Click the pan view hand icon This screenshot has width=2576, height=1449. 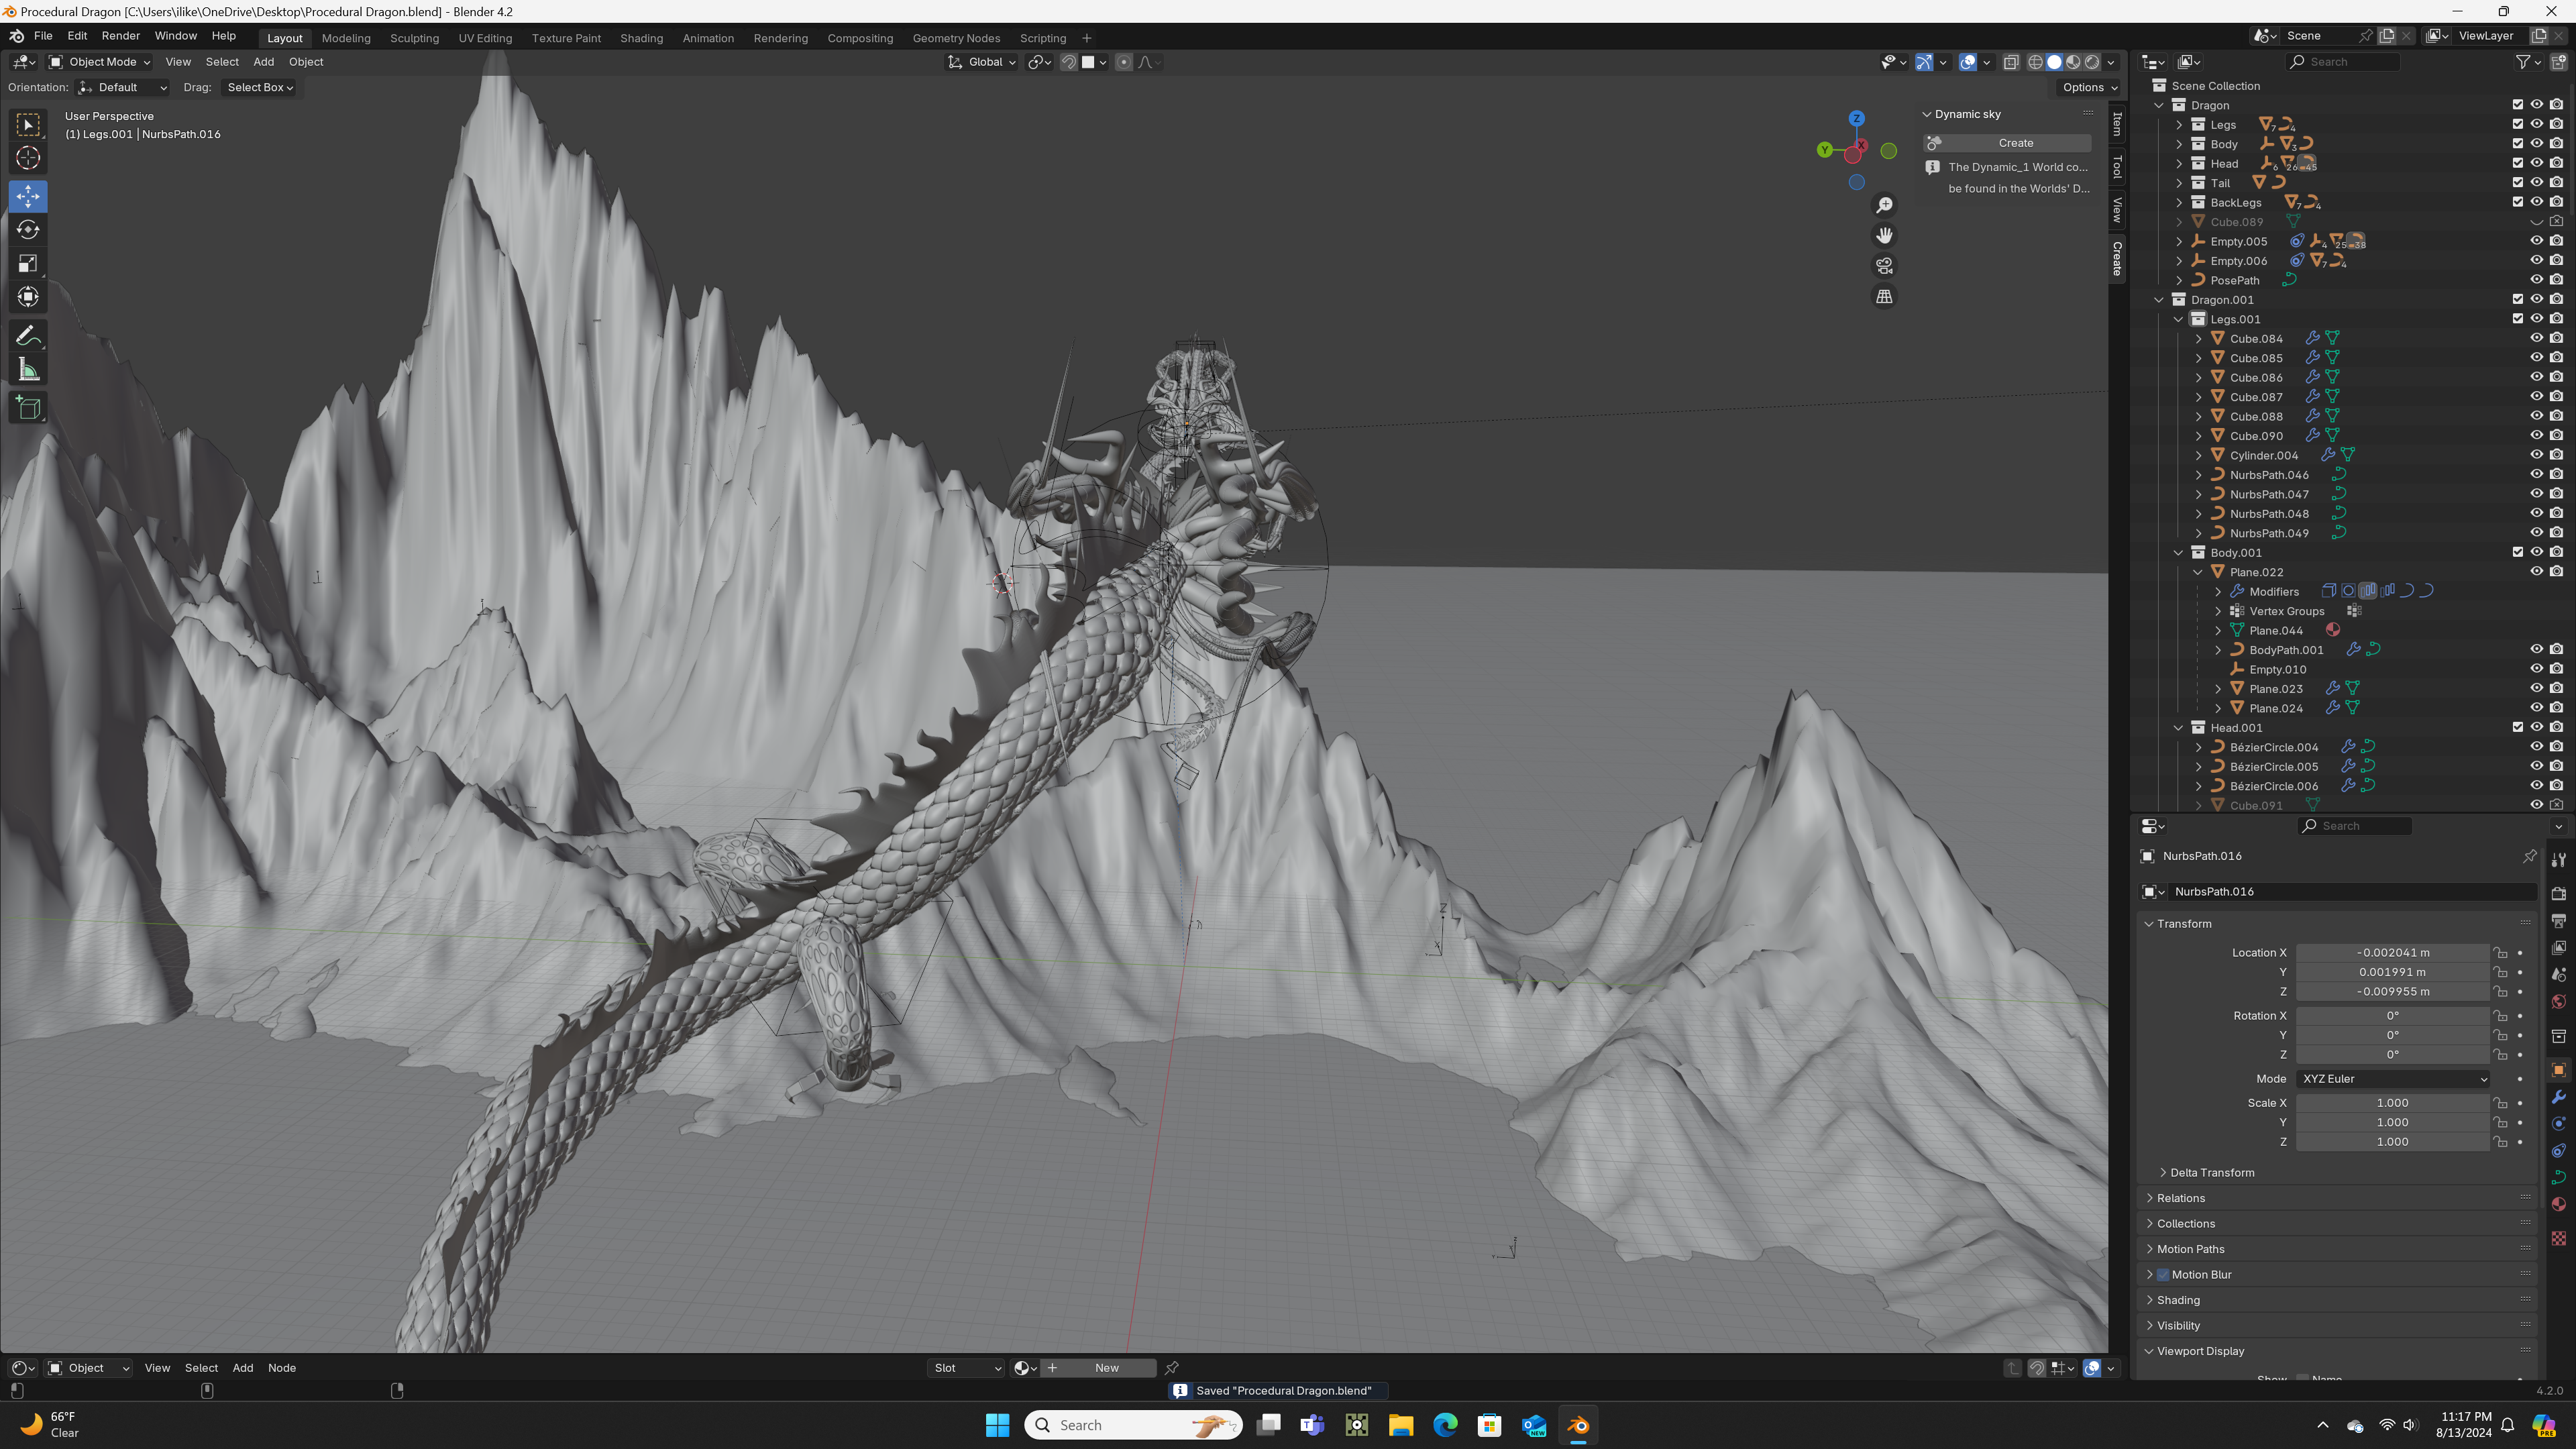[x=1884, y=236]
